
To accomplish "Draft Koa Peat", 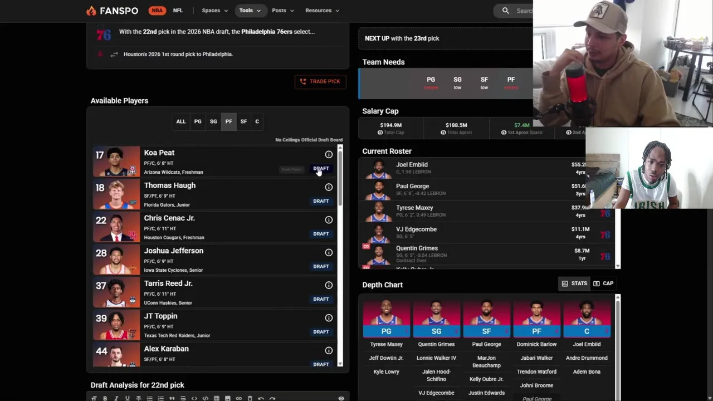I will pos(321,168).
